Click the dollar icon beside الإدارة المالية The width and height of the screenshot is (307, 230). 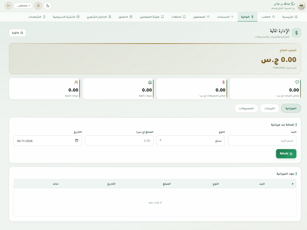(296, 33)
